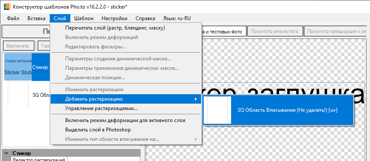Click Параметры применения динамических масок...
The image size is (370, 161).
point(126,69)
